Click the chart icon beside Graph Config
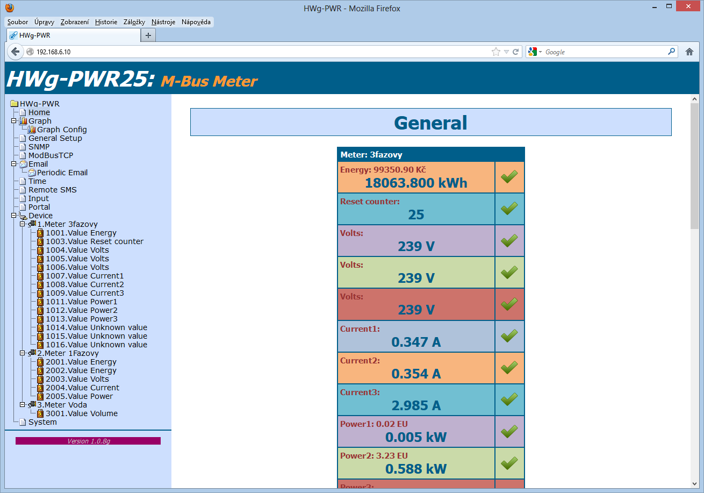704x493 pixels. pos(32,130)
